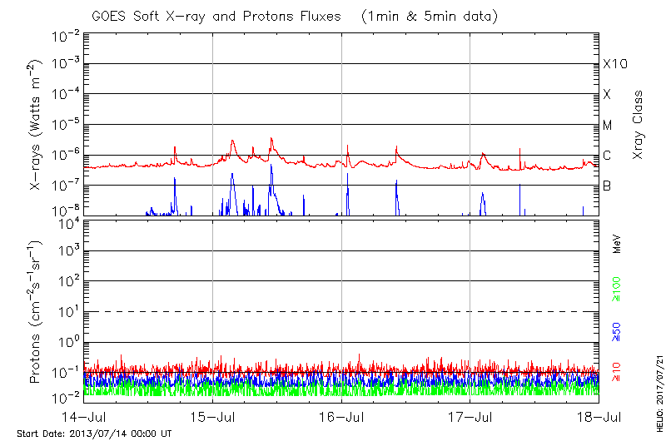Click the X-rays (Watts m-2) axis title

(37, 123)
